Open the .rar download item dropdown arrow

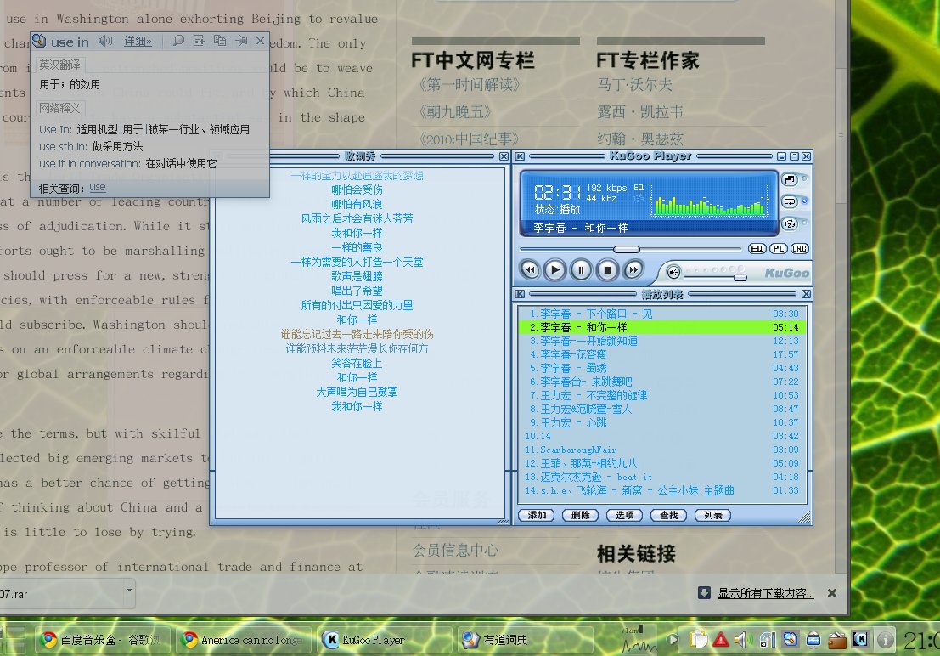[129, 591]
